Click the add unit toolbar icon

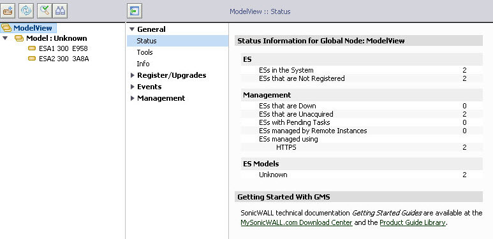click(8, 11)
